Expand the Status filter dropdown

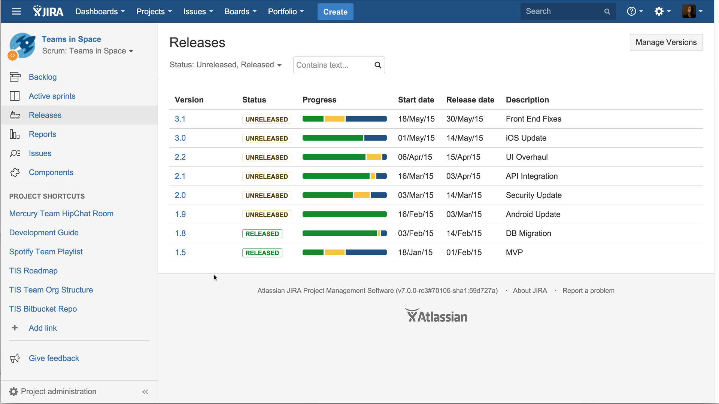coord(225,65)
